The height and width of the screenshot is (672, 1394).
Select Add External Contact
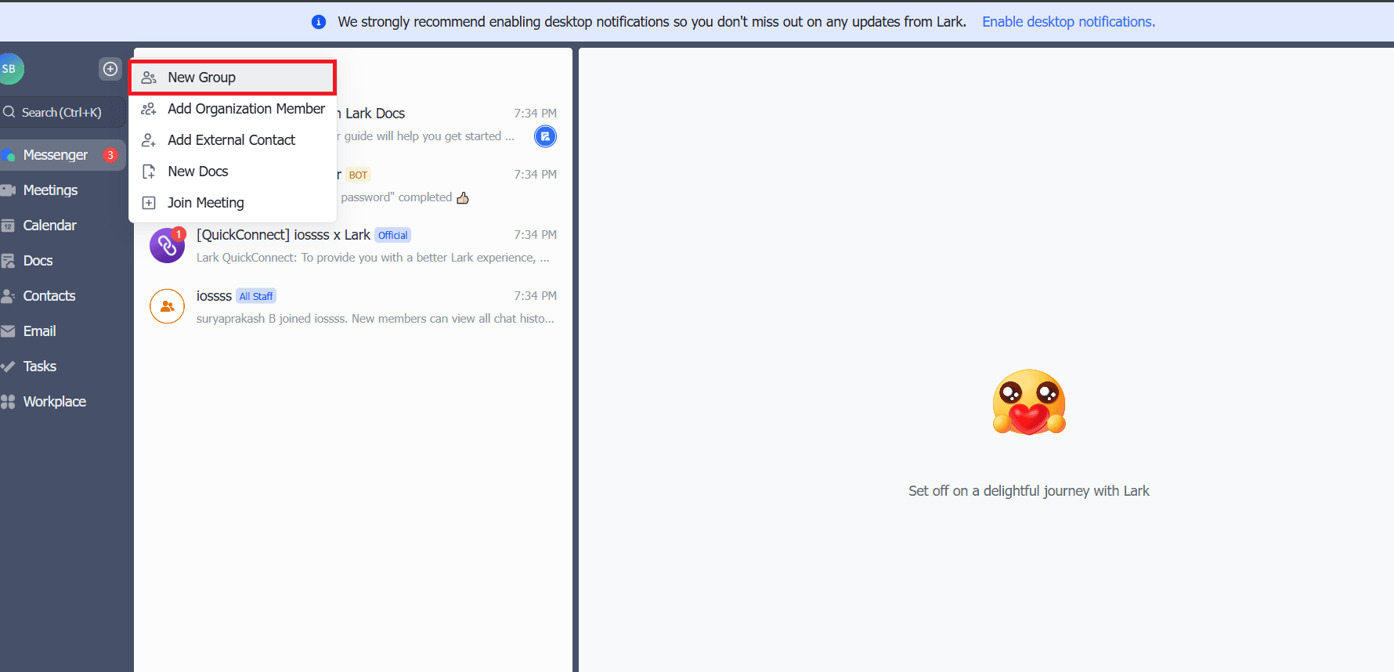[x=233, y=140]
